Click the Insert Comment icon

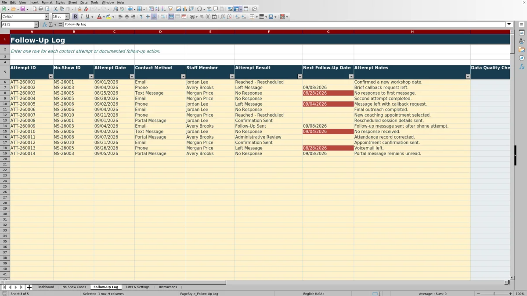coord(216,9)
